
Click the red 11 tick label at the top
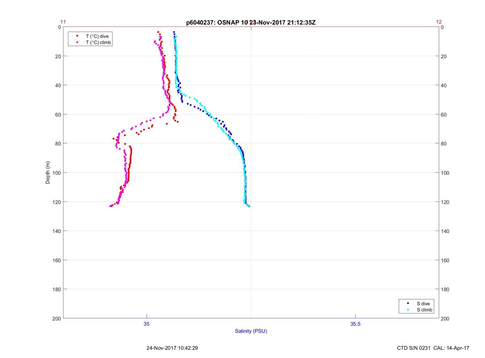[x=63, y=22]
